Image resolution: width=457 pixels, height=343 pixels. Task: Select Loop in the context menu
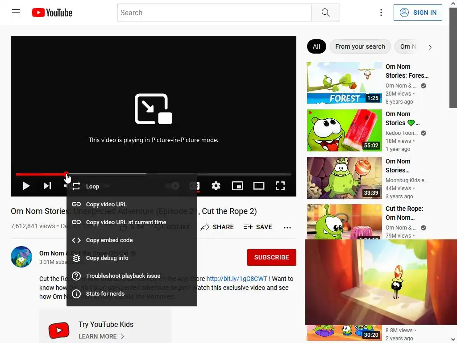tap(132, 186)
